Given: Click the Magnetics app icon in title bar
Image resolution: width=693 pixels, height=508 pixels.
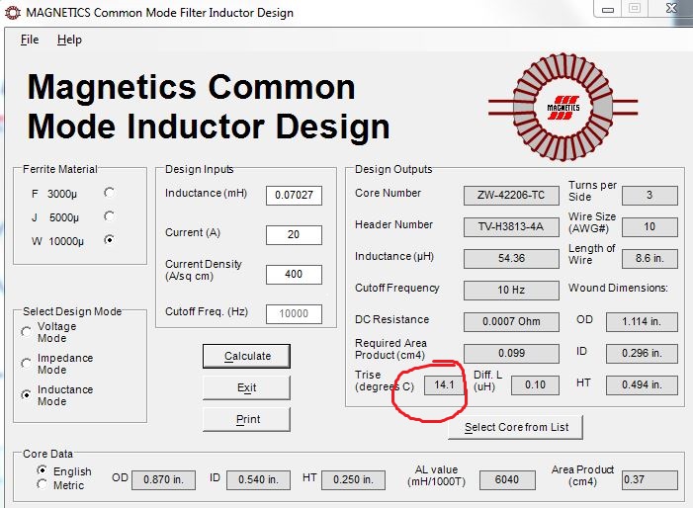Looking at the screenshot, I should (x=12, y=13).
